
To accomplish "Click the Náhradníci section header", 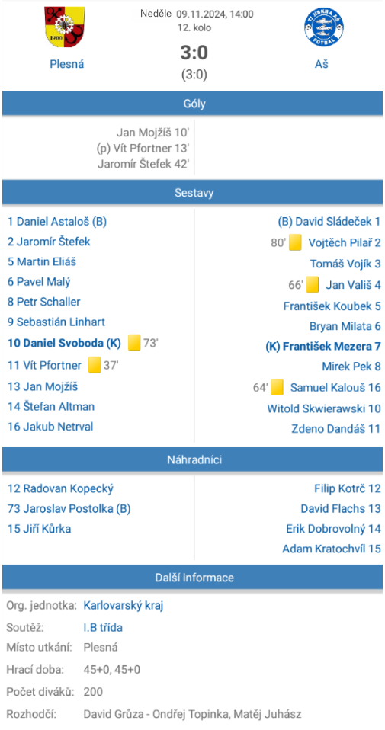I will pyautogui.click(x=193, y=460).
